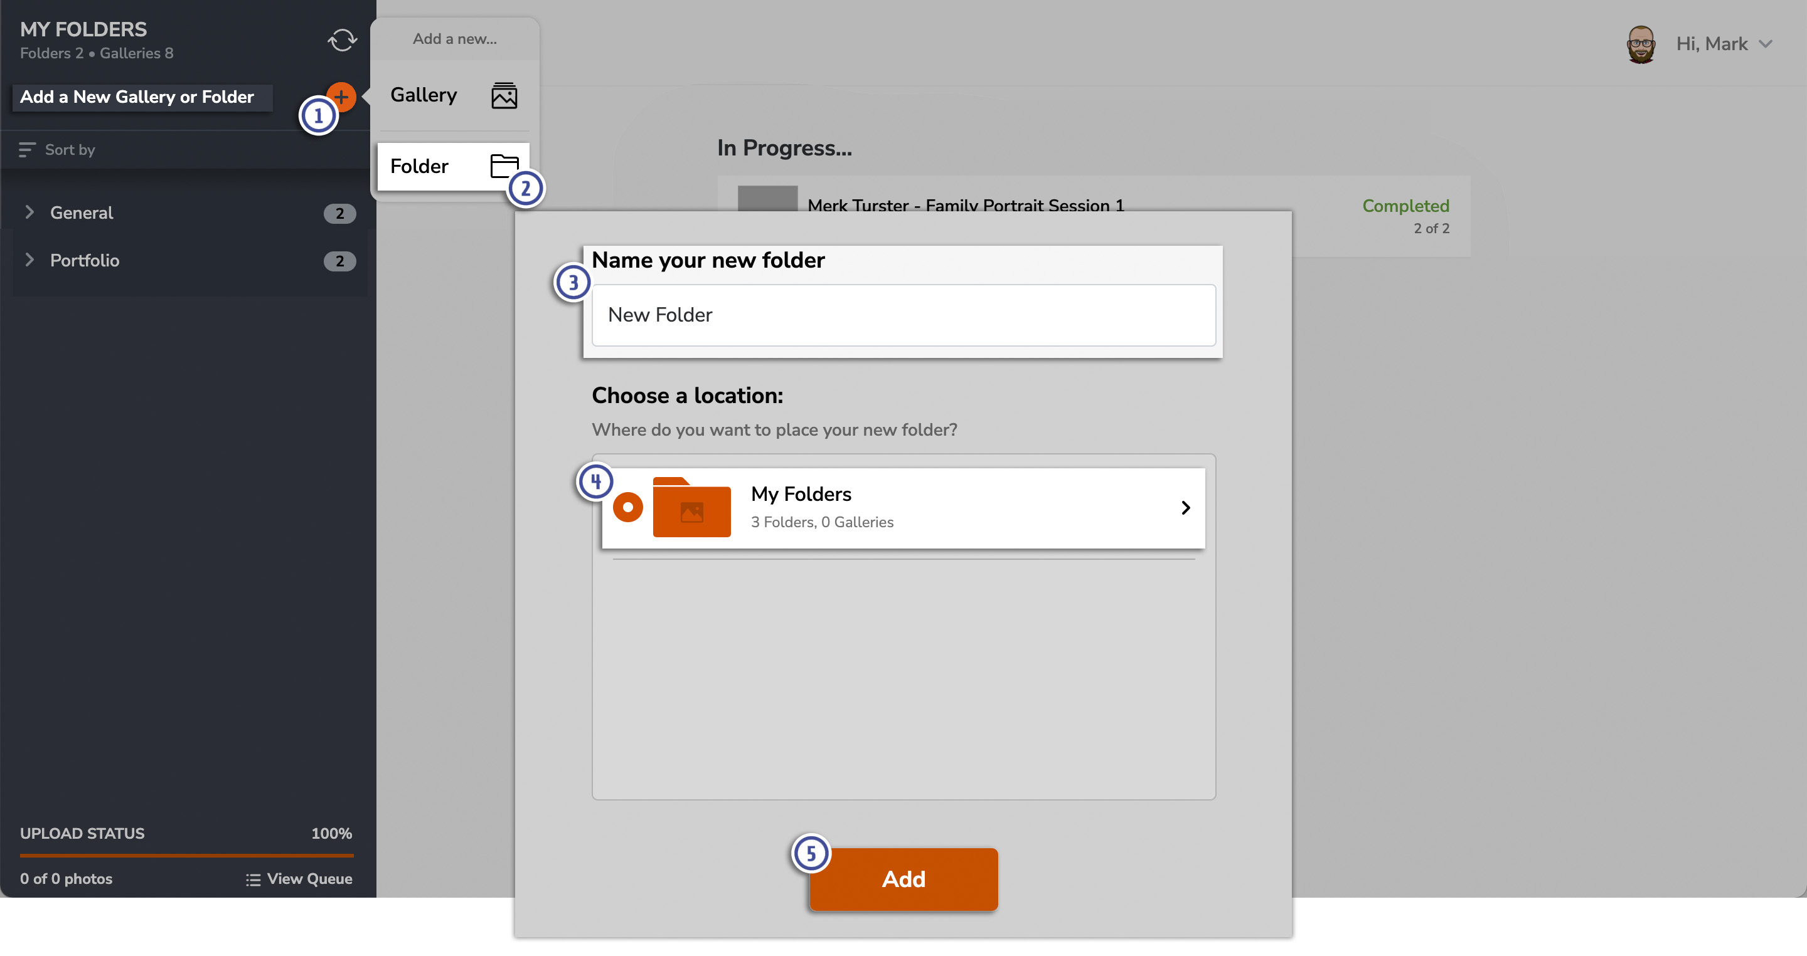Click Mark's profile avatar

coord(1640,44)
